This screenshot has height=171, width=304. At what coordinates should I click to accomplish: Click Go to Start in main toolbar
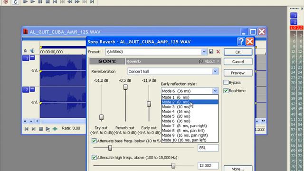(x=55, y=2)
